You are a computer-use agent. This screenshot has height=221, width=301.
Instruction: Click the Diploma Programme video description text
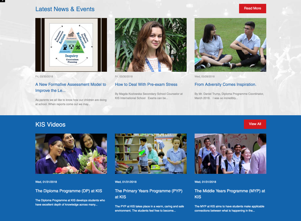point(70,202)
